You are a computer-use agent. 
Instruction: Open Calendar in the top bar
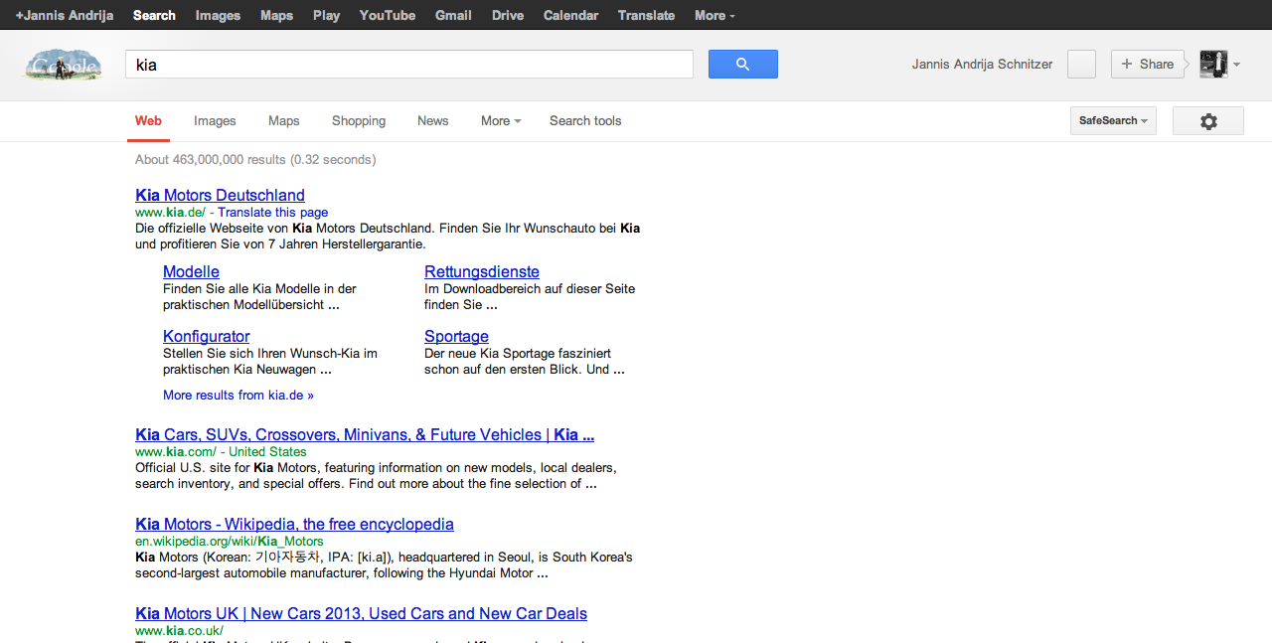[x=570, y=15]
